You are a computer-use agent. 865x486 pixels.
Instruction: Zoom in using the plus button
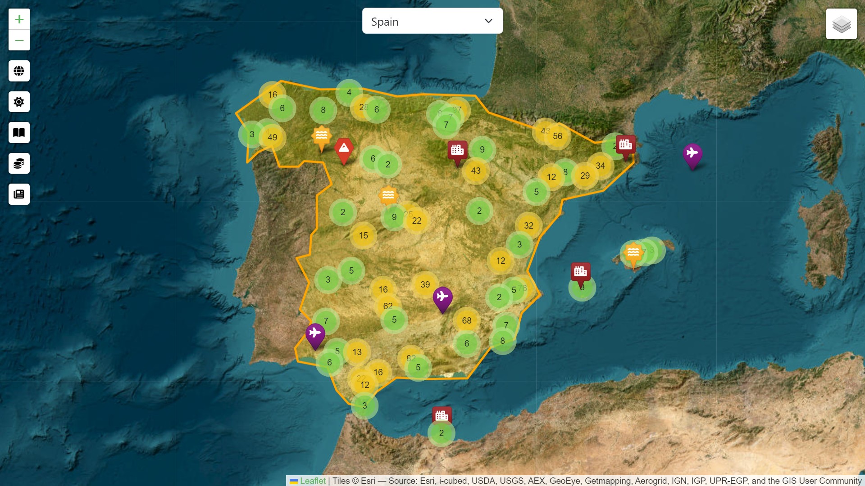coord(19,19)
